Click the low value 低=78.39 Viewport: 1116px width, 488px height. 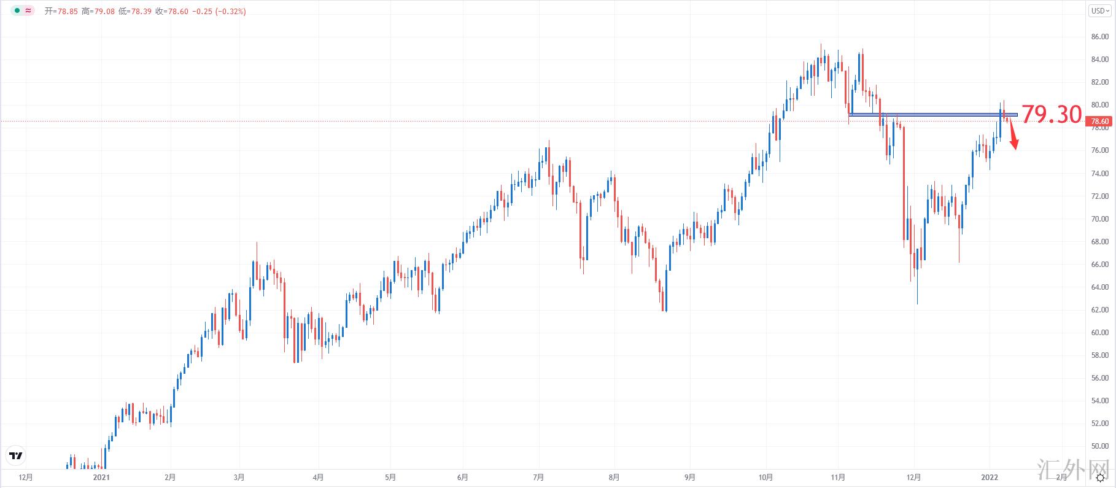click(x=135, y=12)
